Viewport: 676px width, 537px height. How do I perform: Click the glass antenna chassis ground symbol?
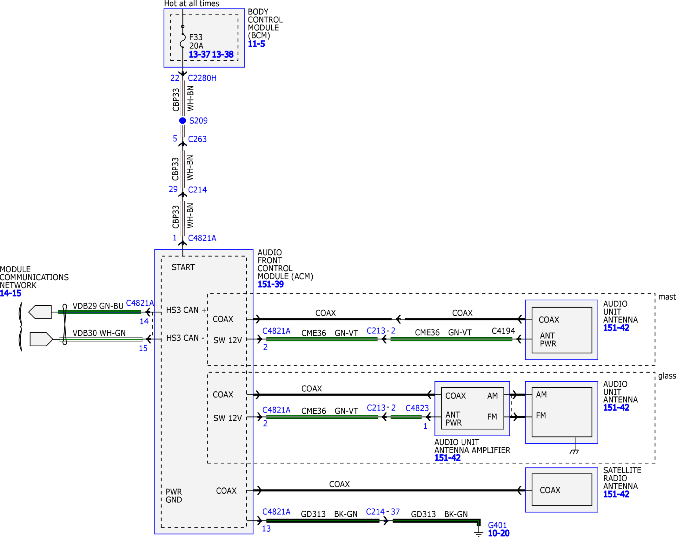click(x=574, y=452)
